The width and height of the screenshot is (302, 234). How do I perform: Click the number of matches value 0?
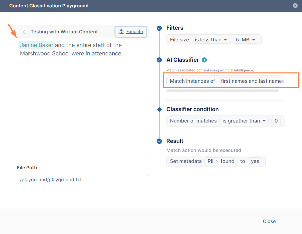(x=276, y=121)
